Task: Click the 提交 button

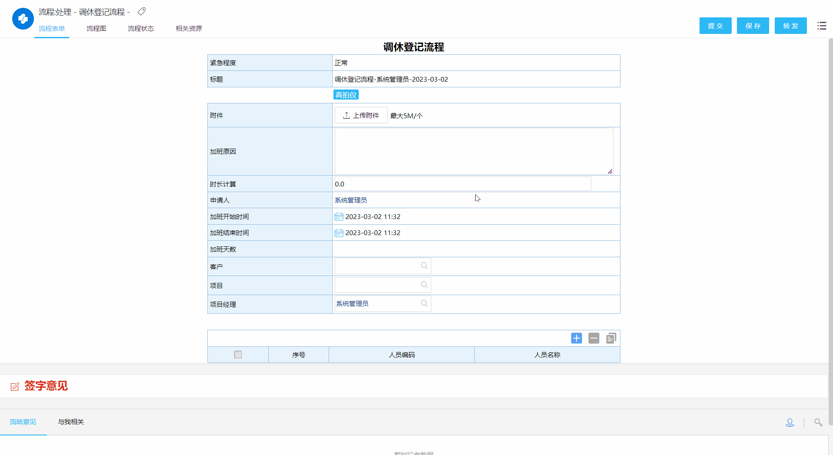Action: [716, 26]
